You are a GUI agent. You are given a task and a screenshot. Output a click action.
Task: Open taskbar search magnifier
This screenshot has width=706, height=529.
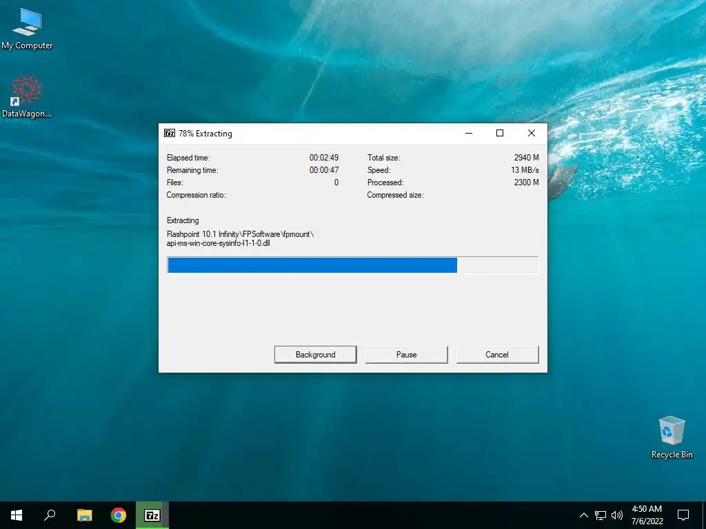pos(50,515)
